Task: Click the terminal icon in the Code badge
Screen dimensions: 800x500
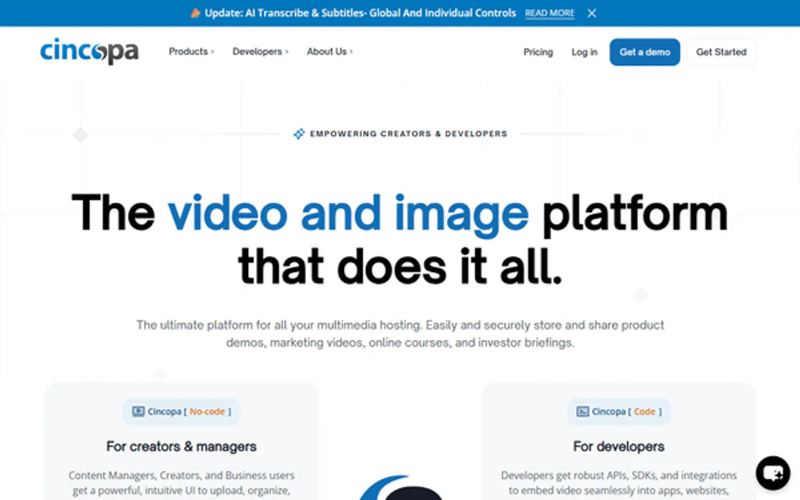Action: pyautogui.click(x=582, y=412)
